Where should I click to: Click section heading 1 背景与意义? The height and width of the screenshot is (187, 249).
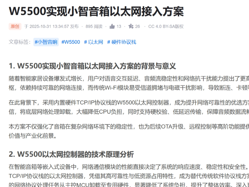(92, 66)
